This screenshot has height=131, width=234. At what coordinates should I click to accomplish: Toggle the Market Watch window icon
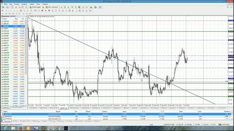click(x=13, y=7)
